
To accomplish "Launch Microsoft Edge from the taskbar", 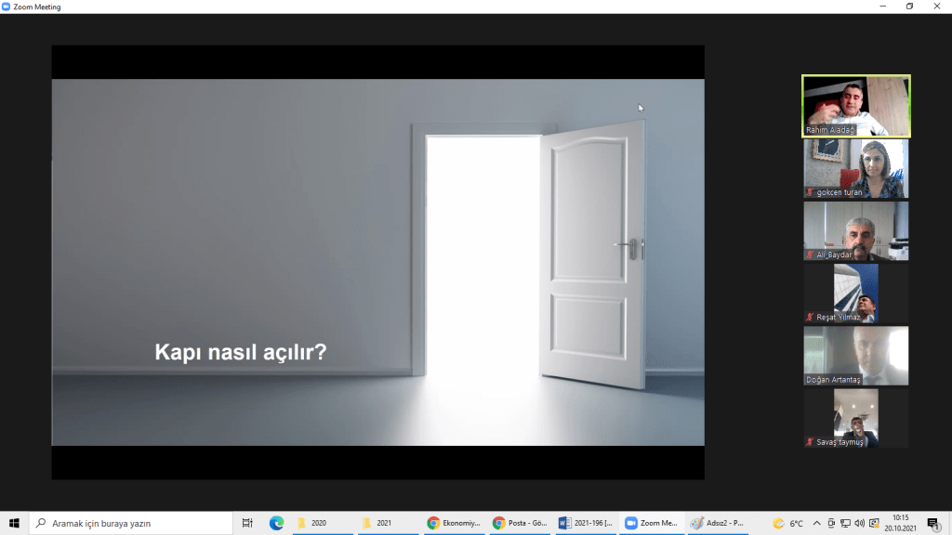I will [276, 523].
